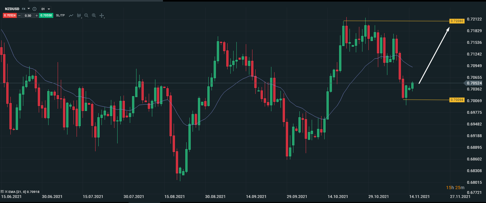Buy at 0.70550 price

46,15
